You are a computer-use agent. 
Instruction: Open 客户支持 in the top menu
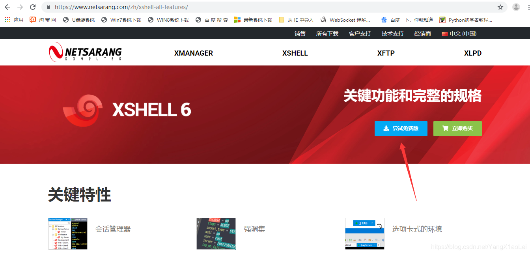[360, 34]
